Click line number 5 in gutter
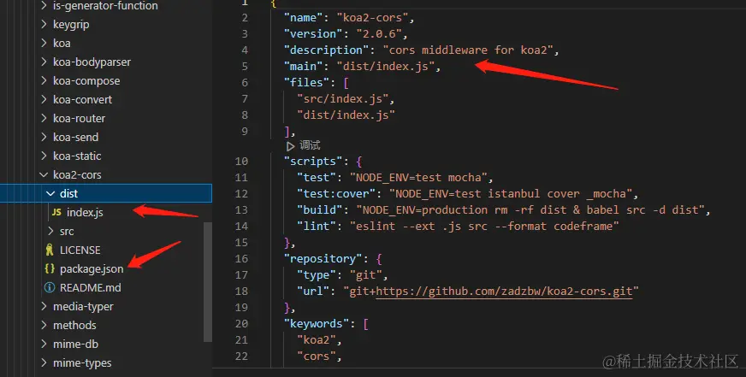746x377 pixels. tap(245, 66)
